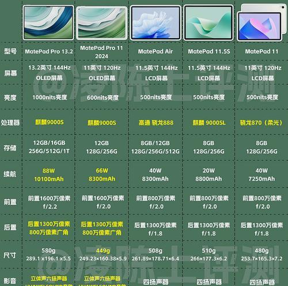Click MatePad 11.5S's '11.5英寸 144Hz LCD屏幕' cell
The width and height of the screenshot is (288, 286).
pos(209,73)
